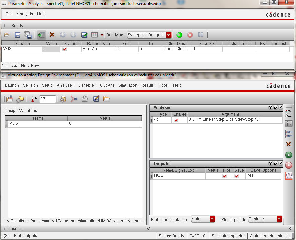Click the orange delete X in ADE side toolbar
This screenshot has height=240, width=296.
[288, 144]
